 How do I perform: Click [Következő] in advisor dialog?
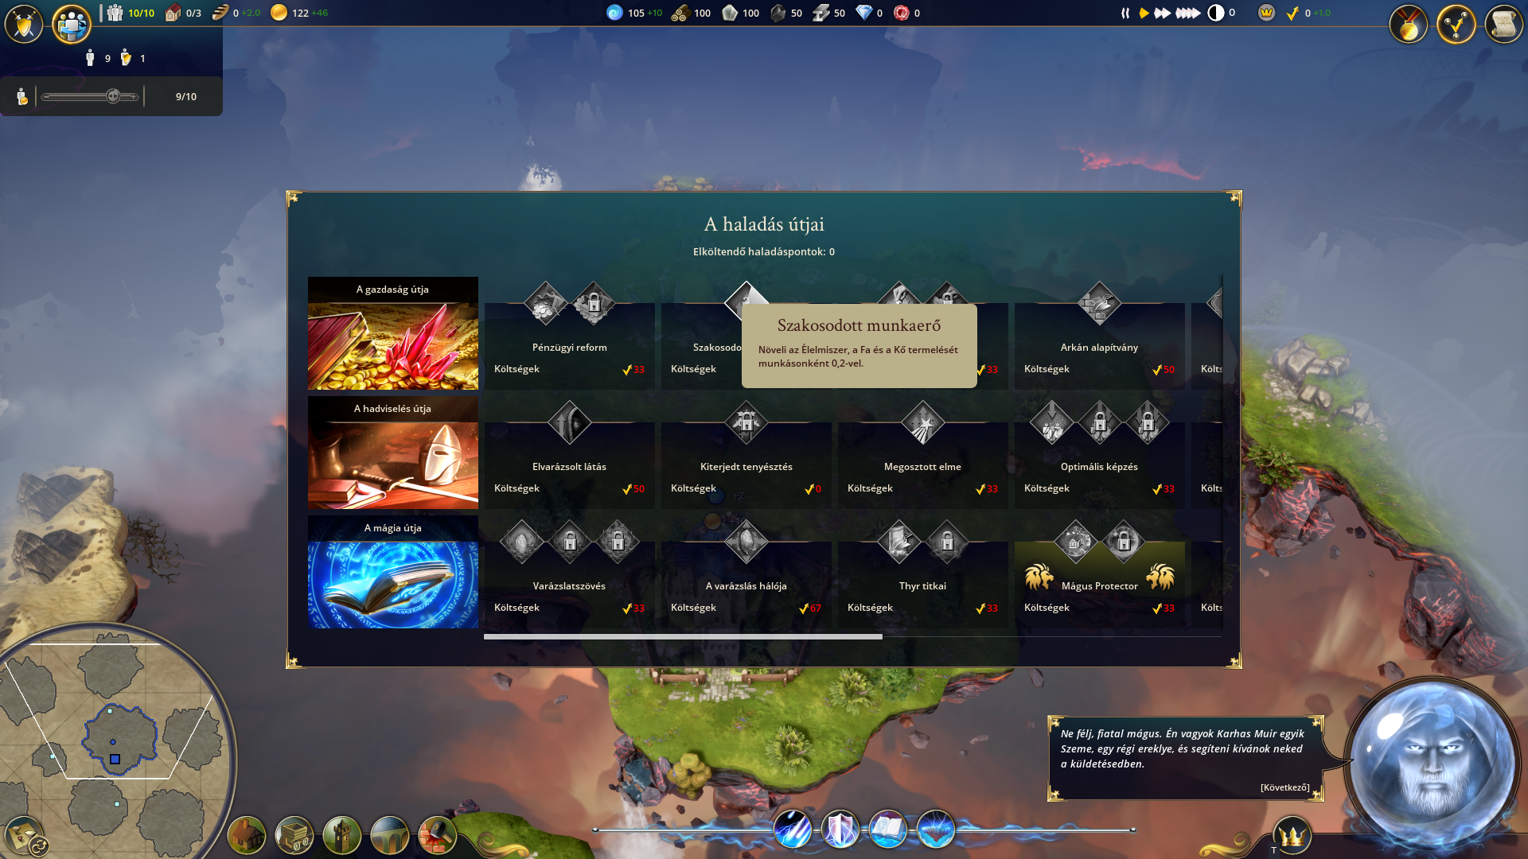pos(1284,787)
